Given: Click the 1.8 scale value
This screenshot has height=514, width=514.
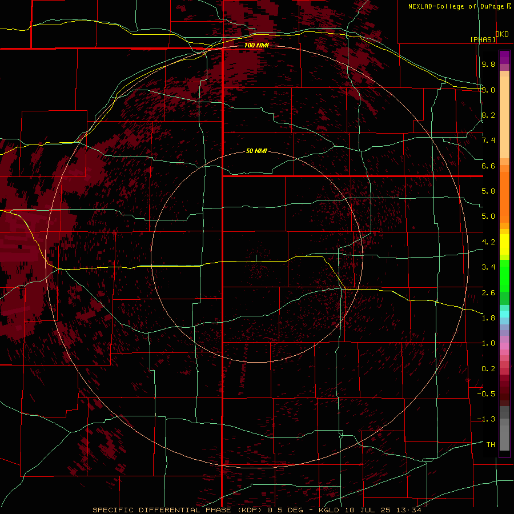Looking at the screenshot, I should click(x=488, y=318).
